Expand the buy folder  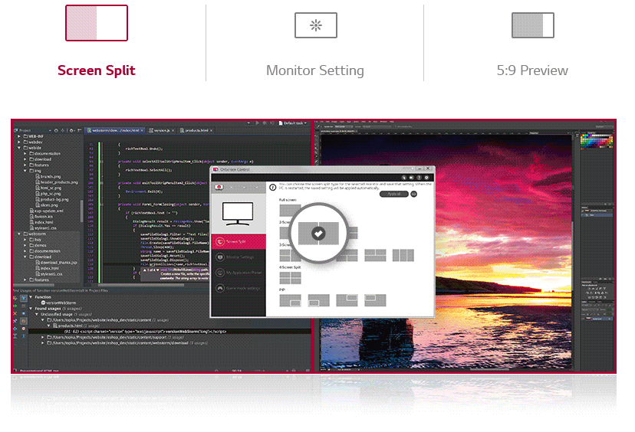25,240
